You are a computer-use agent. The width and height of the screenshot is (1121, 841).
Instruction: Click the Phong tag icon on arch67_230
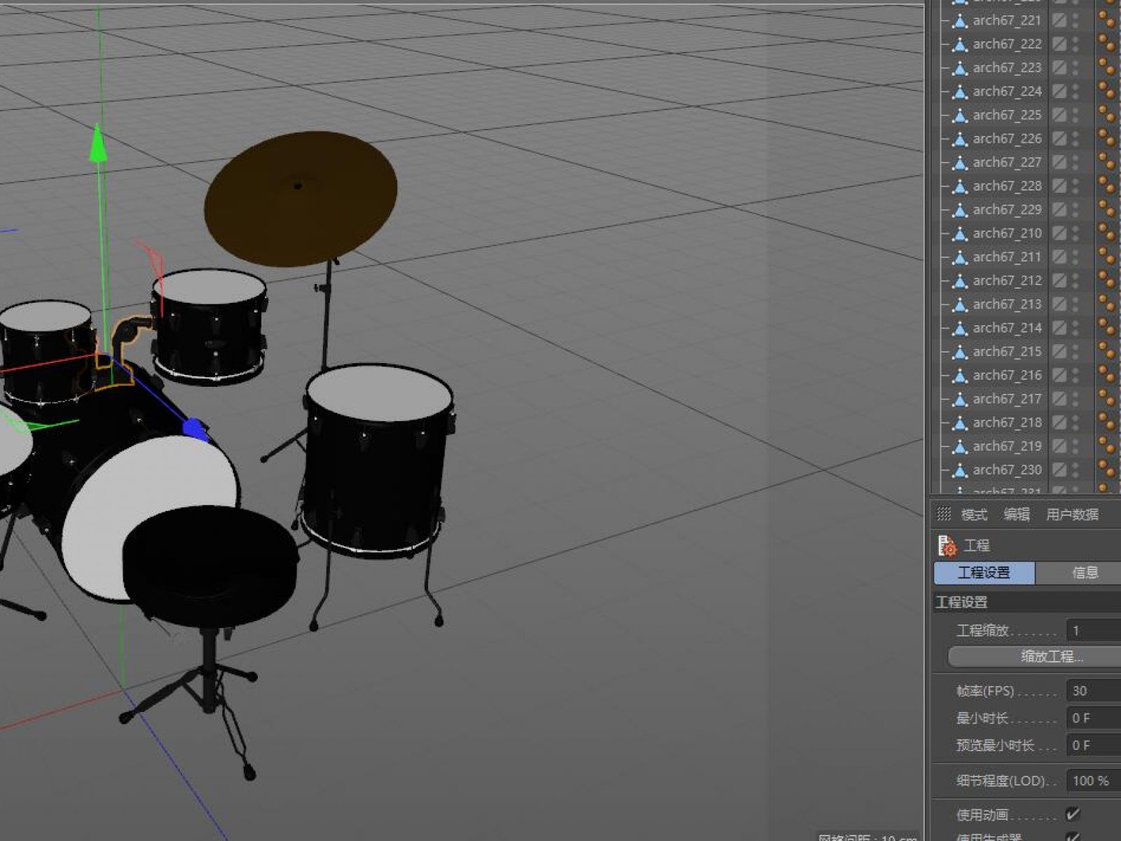tap(1107, 470)
